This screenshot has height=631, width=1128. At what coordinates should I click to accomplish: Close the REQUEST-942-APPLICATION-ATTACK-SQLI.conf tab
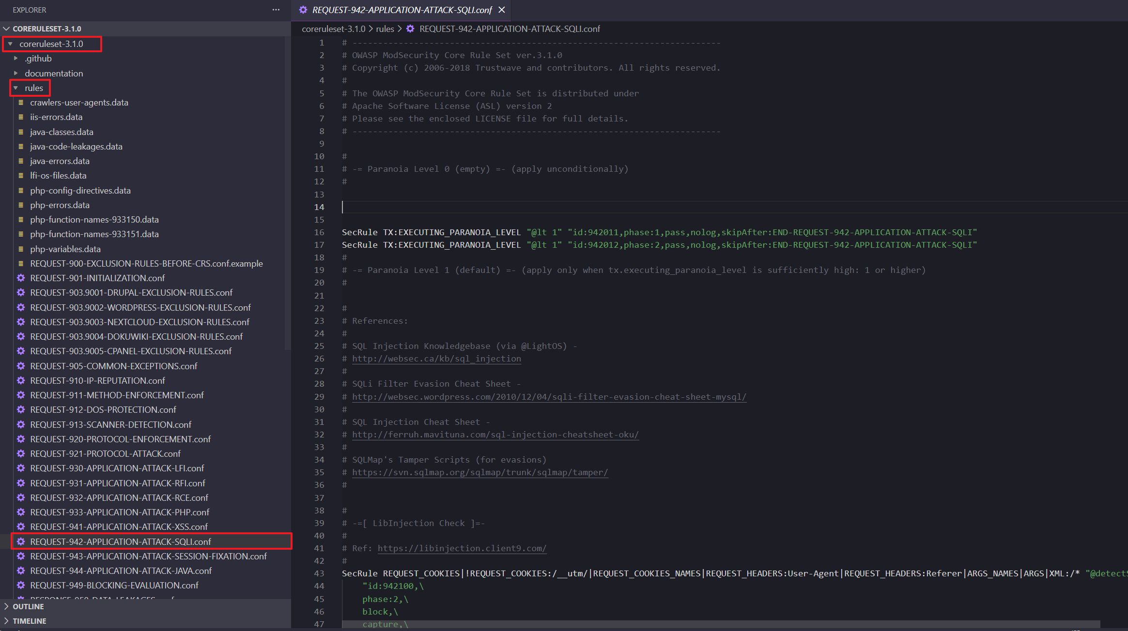tap(502, 10)
